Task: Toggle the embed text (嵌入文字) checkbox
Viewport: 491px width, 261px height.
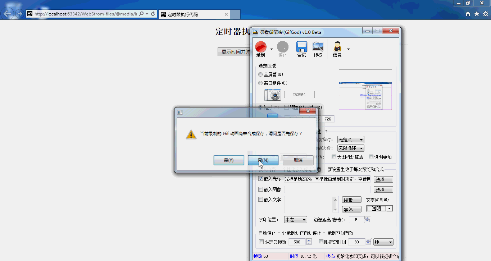Action: click(261, 200)
